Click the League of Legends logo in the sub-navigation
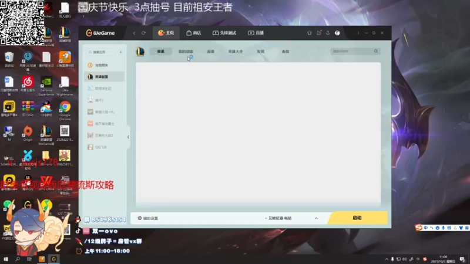This screenshot has width=470, height=264. tap(140, 52)
